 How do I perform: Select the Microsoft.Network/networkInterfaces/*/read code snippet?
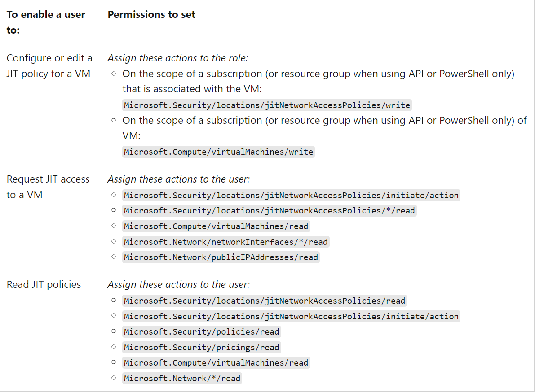[225, 242]
